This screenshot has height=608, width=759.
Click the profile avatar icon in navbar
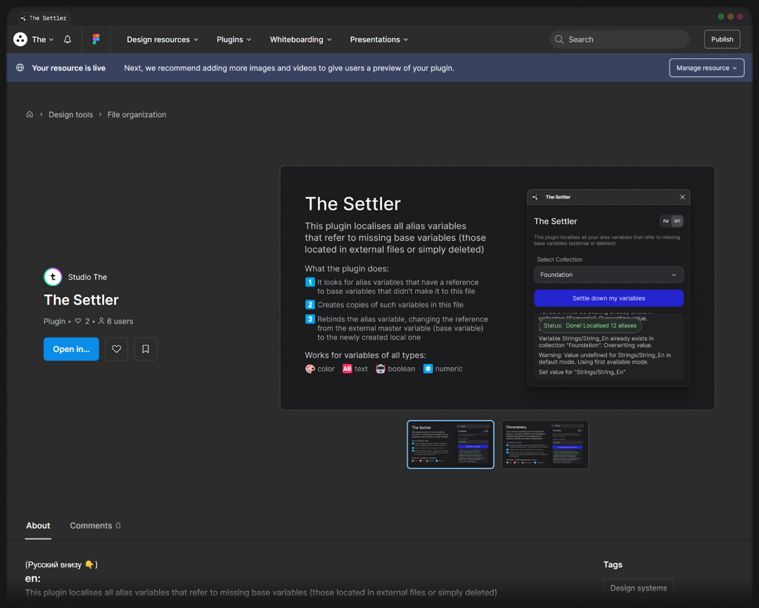click(20, 39)
